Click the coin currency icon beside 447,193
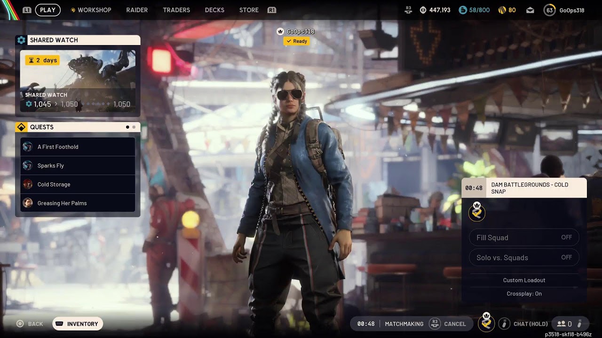 422,10
